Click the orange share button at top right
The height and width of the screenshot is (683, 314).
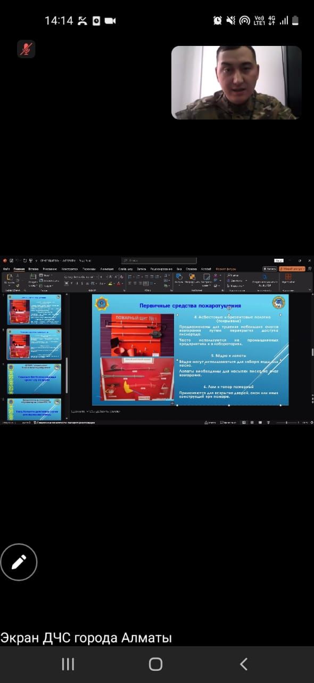(x=292, y=269)
